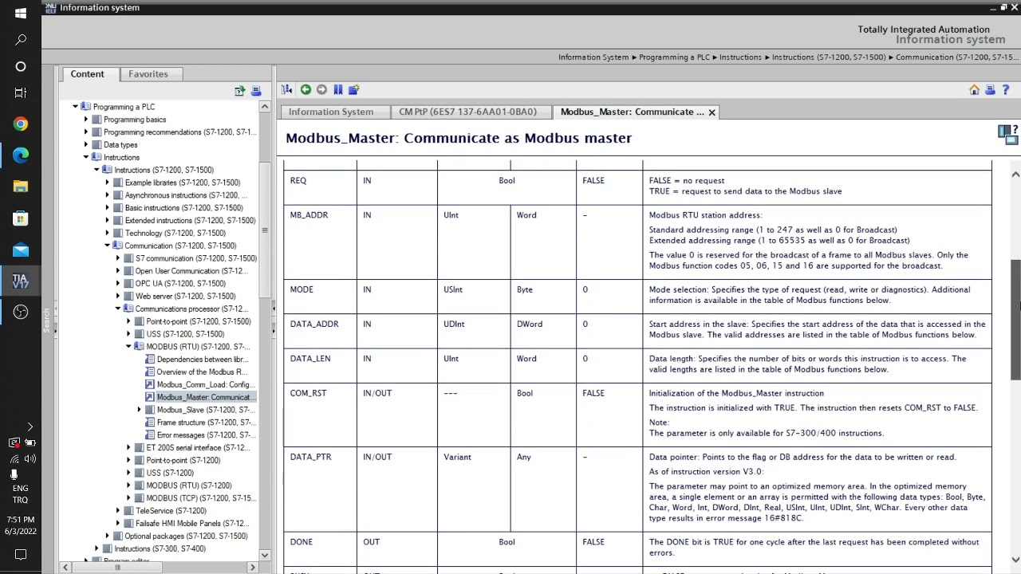Screen dimensions: 1021x574
Task: Open Windows Search from taskbar
Action: pos(21,39)
